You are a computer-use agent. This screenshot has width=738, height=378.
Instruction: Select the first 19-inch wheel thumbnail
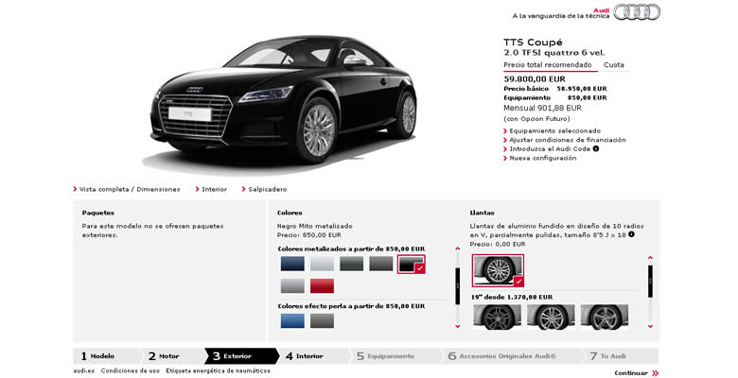(x=497, y=317)
